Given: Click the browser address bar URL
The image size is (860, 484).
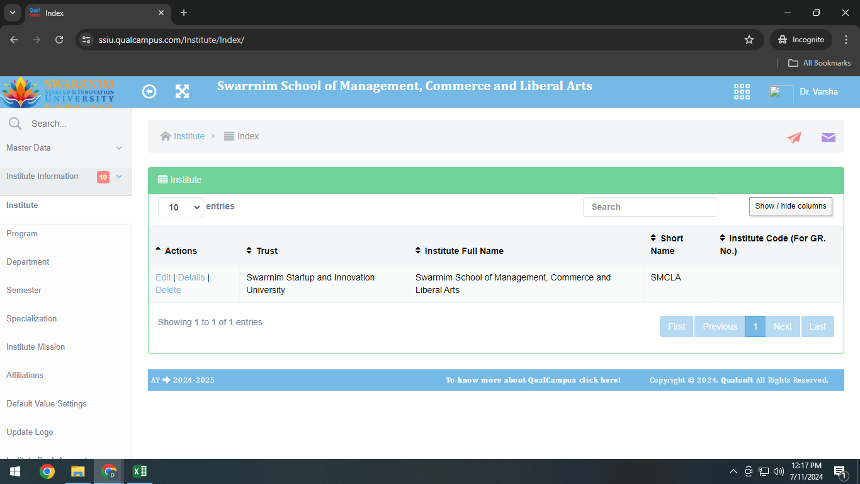Looking at the screenshot, I should pyautogui.click(x=171, y=40).
